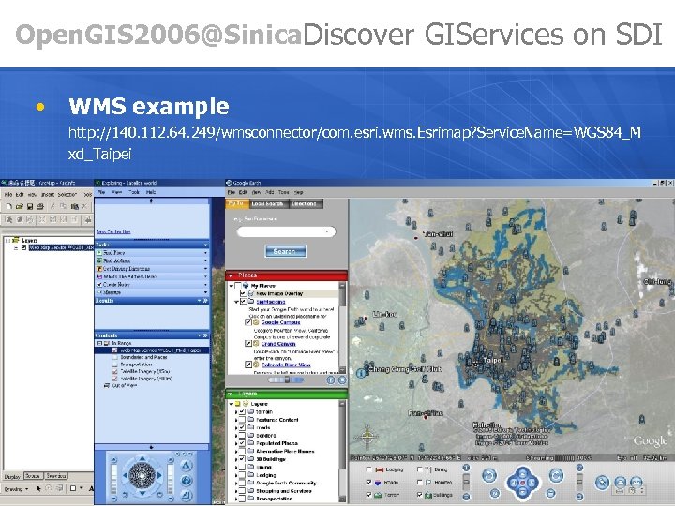Switch to the Directions tab
Screen dimensions: 675x506
tap(305, 204)
